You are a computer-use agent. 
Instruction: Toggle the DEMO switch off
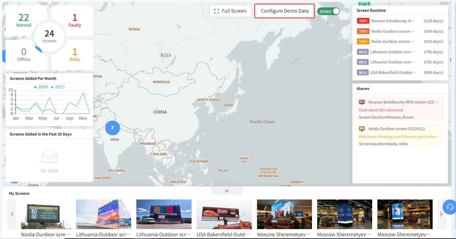coord(328,12)
